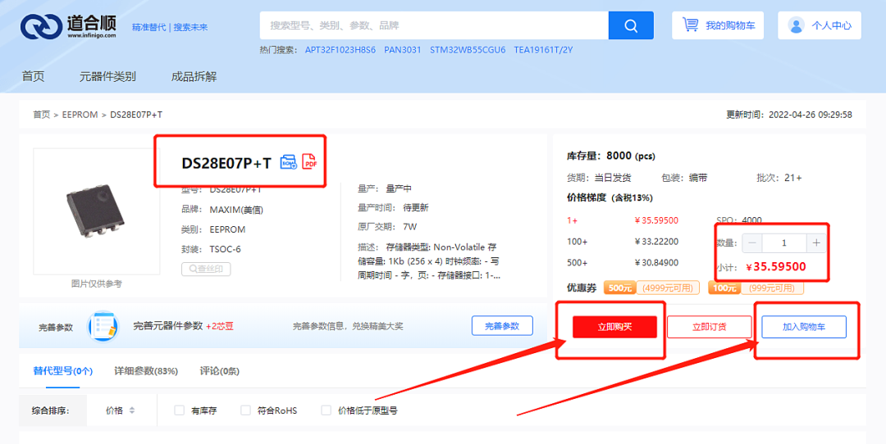Viewport: 886px width, 444px height.
Task: Click the shopping cart icon
Action: click(x=690, y=25)
